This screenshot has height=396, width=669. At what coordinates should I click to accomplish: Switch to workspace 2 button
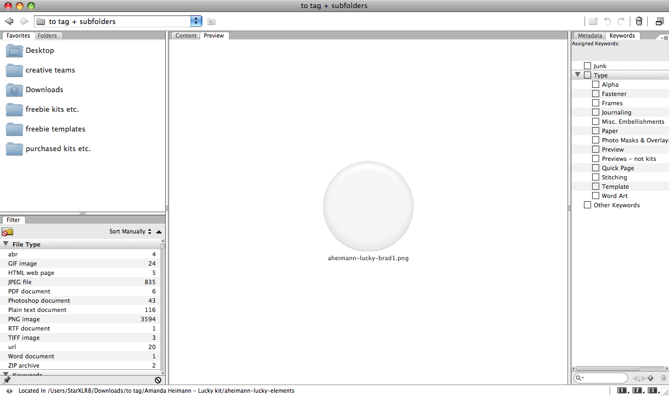(637, 391)
